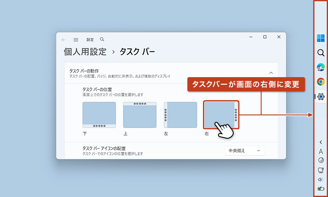Go back with the Settings back arrow
The image size is (328, 197).
(64, 40)
